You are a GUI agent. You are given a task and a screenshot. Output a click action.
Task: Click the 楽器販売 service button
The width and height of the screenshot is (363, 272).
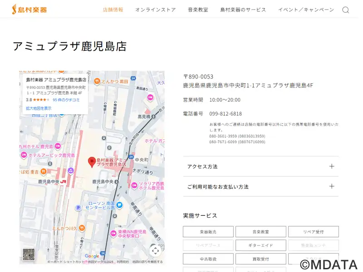208,232
